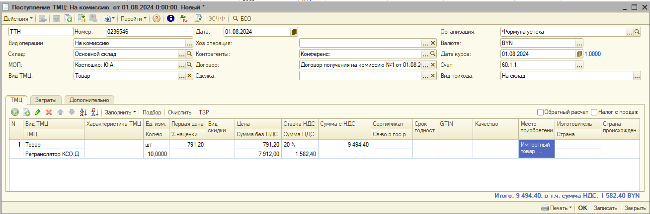Click the blue information icon
The height and width of the screenshot is (214, 650).
coord(170,18)
